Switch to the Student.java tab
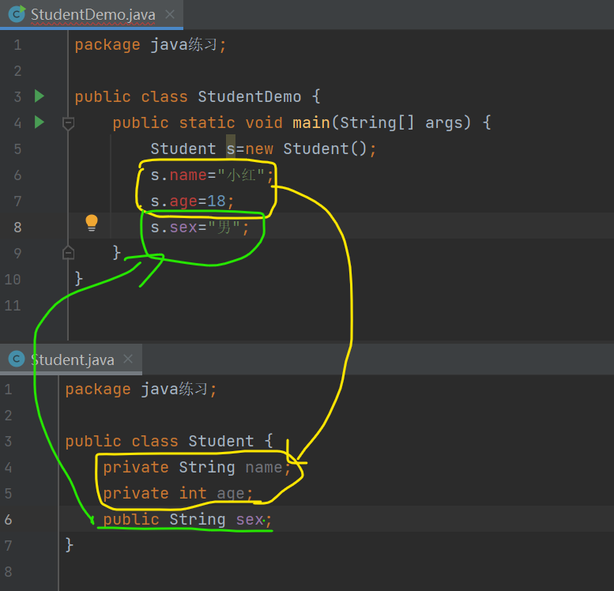 tap(73, 360)
